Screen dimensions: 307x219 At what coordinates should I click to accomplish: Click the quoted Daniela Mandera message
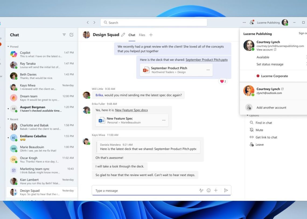click(x=148, y=147)
